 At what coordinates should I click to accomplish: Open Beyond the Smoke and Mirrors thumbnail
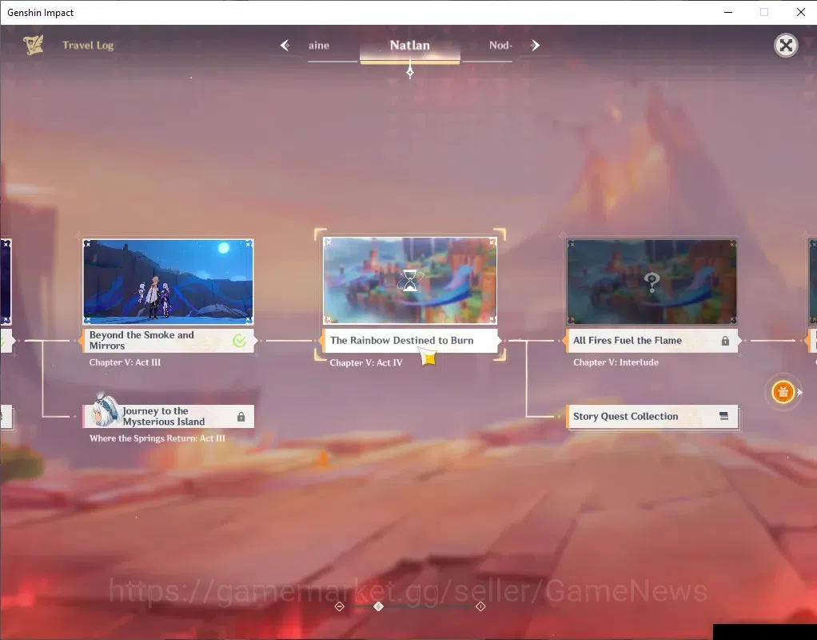click(169, 282)
